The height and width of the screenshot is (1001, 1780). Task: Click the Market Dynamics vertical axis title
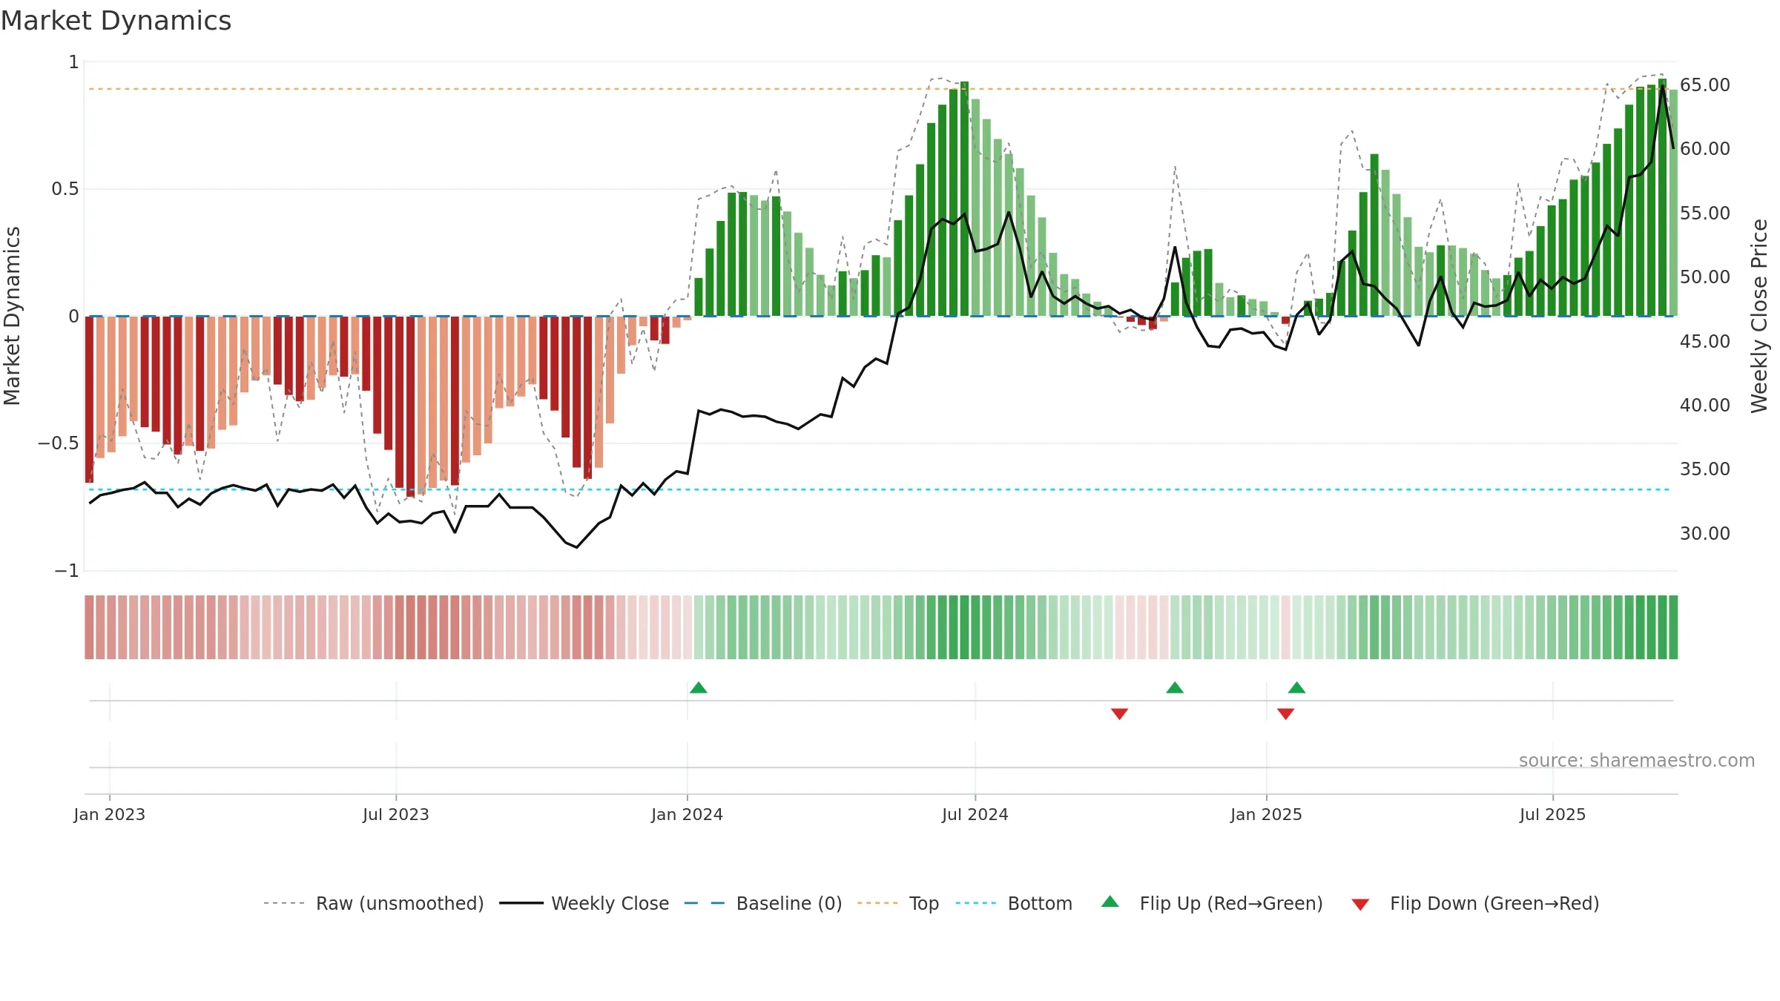point(12,316)
